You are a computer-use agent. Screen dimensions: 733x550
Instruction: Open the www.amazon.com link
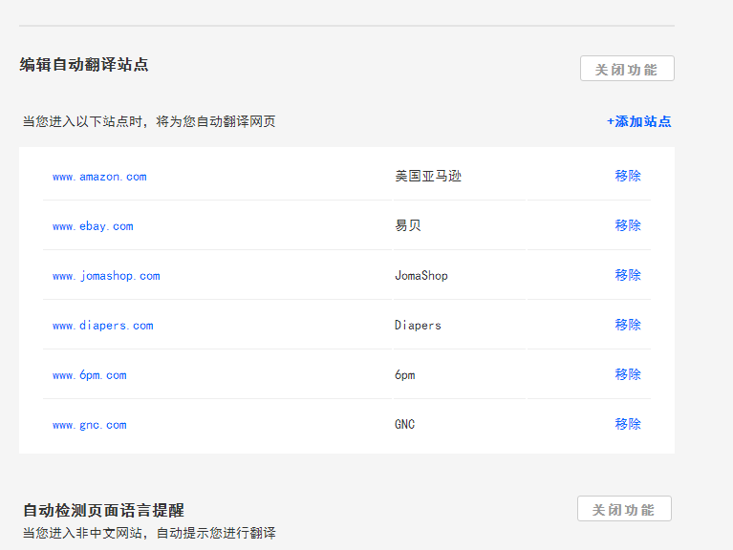pos(99,177)
